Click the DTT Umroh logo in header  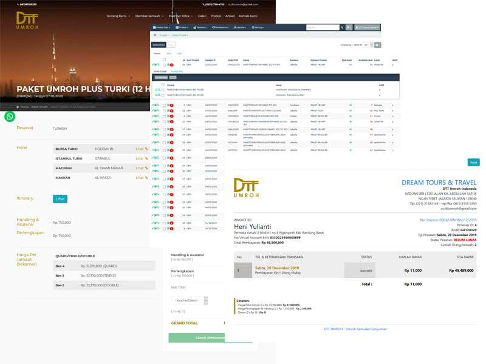29,21
